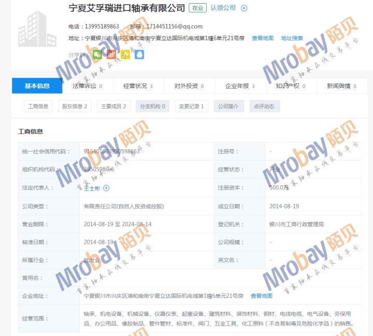
Task: Jump to 变更记录 section
Action: tap(191, 106)
